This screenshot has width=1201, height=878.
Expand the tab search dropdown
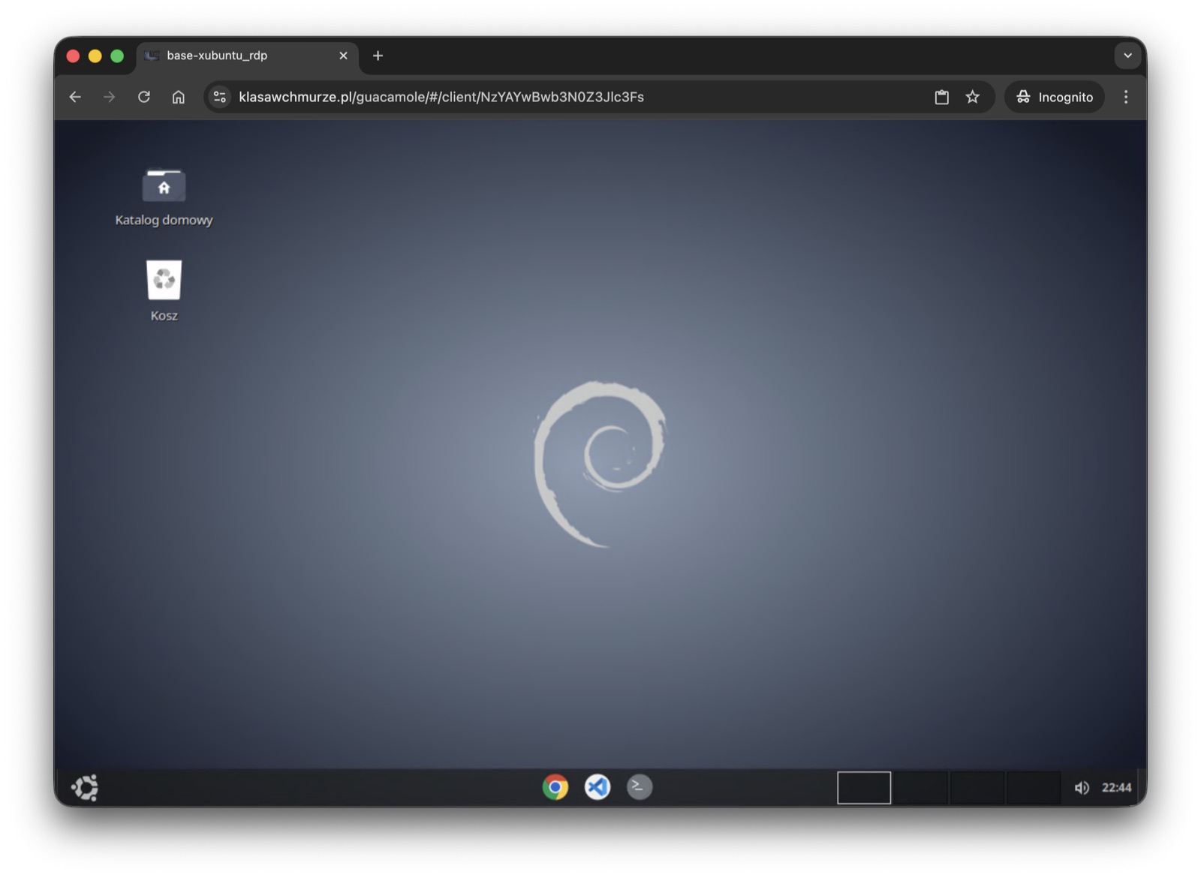1127,56
